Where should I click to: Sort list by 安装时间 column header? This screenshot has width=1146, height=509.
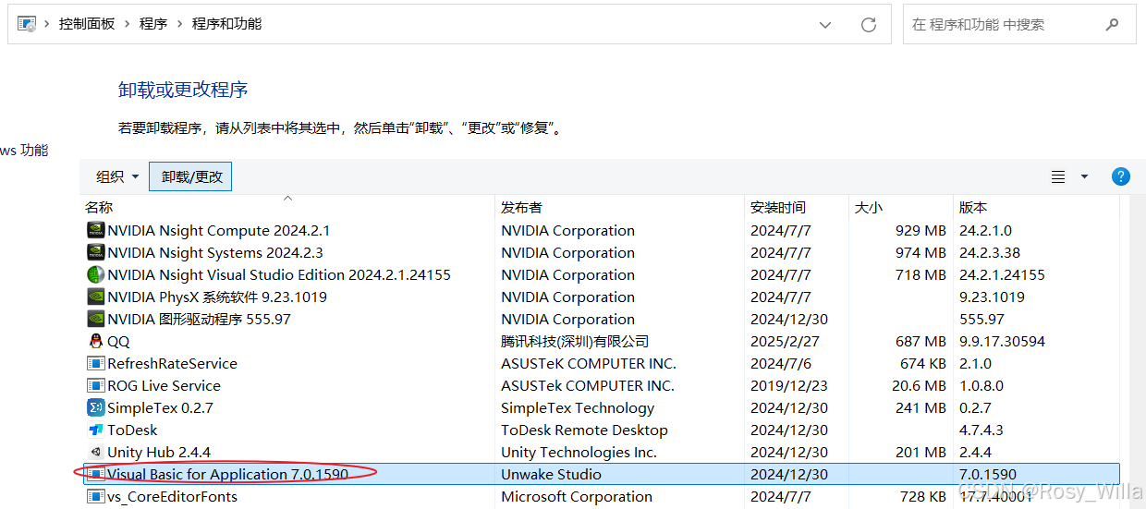coord(797,208)
